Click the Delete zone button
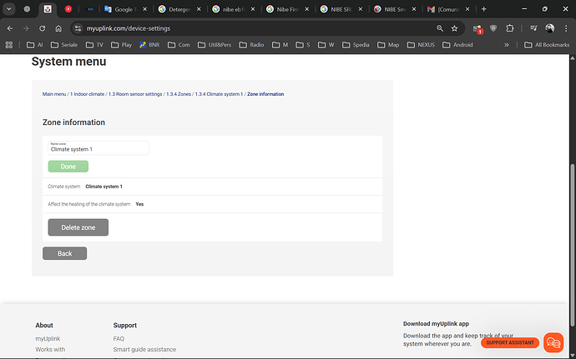 [x=78, y=227]
